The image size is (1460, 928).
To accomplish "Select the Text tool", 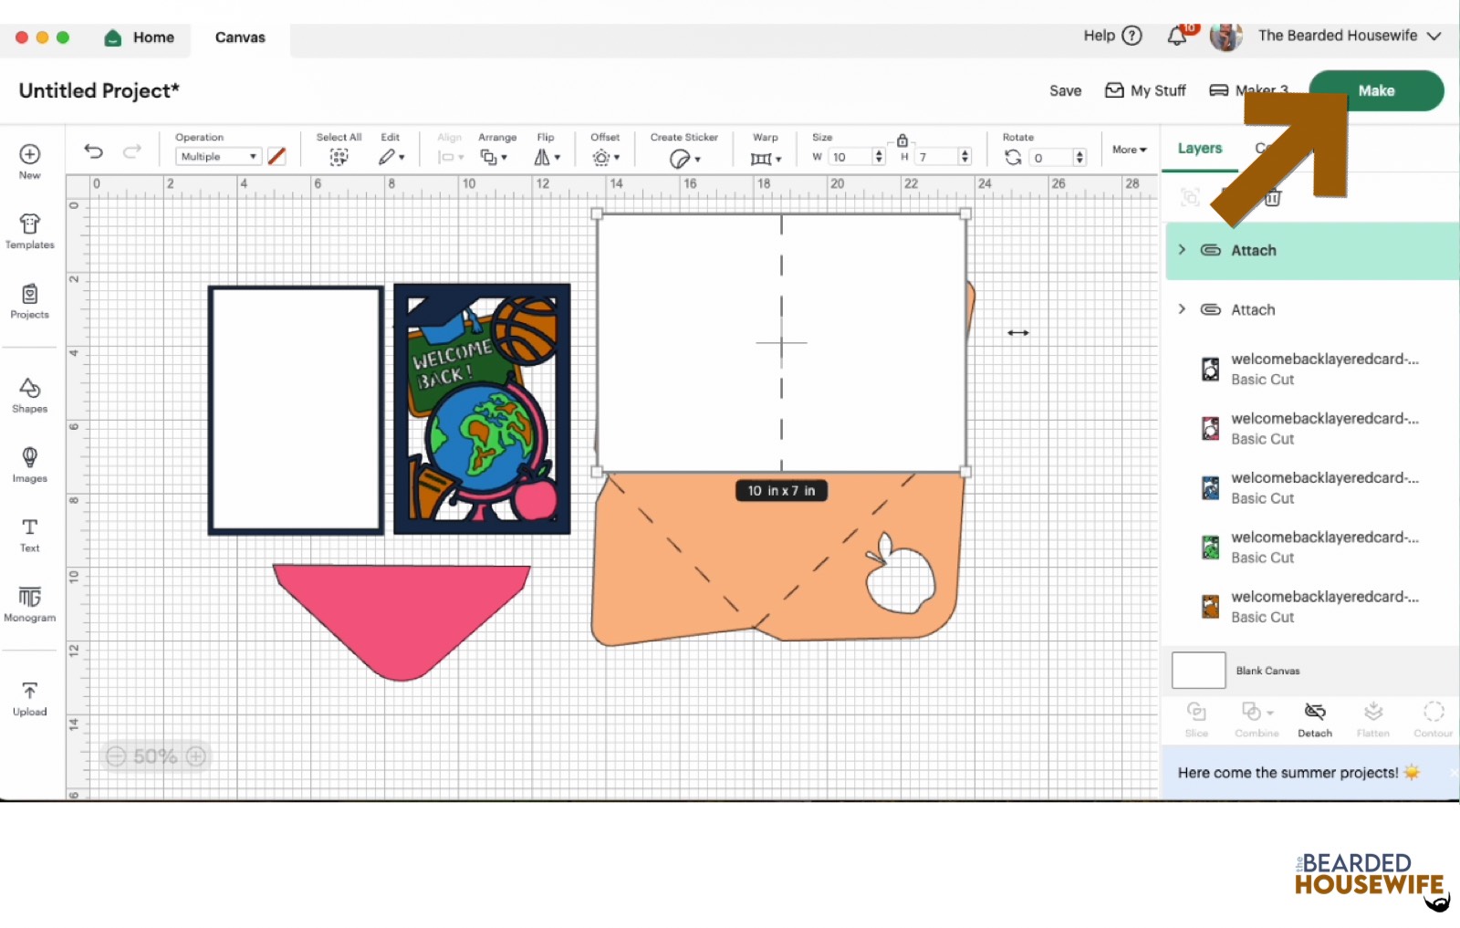I will [29, 535].
